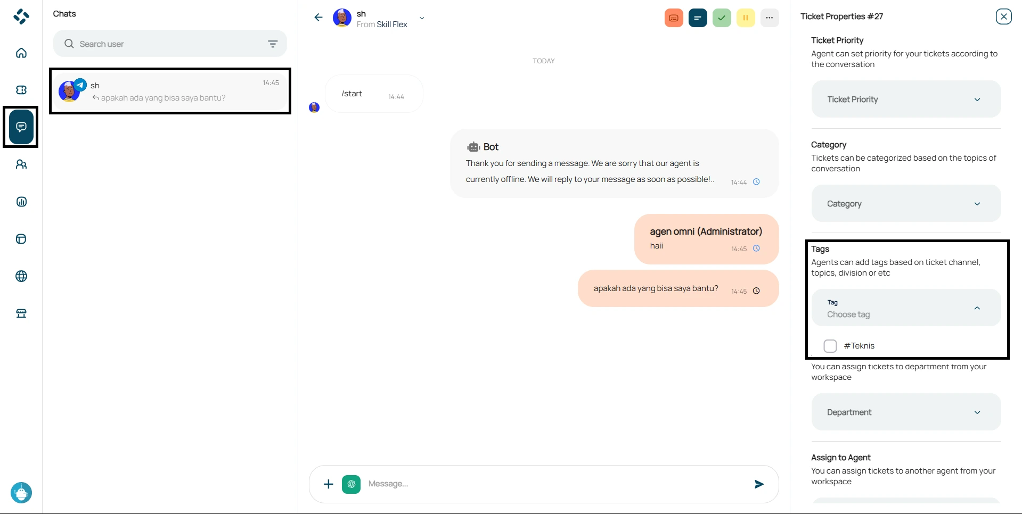Go back with the arrow beside sh
1022x514 pixels.
coord(318,18)
